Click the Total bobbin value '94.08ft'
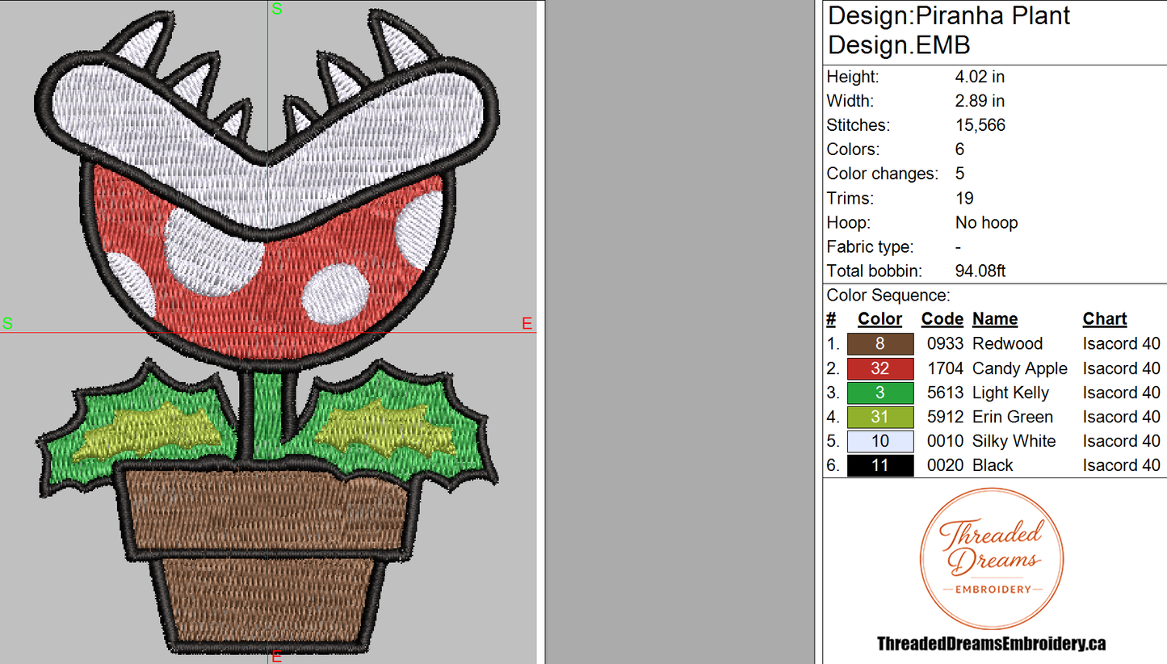This screenshot has width=1167, height=664. (980, 271)
